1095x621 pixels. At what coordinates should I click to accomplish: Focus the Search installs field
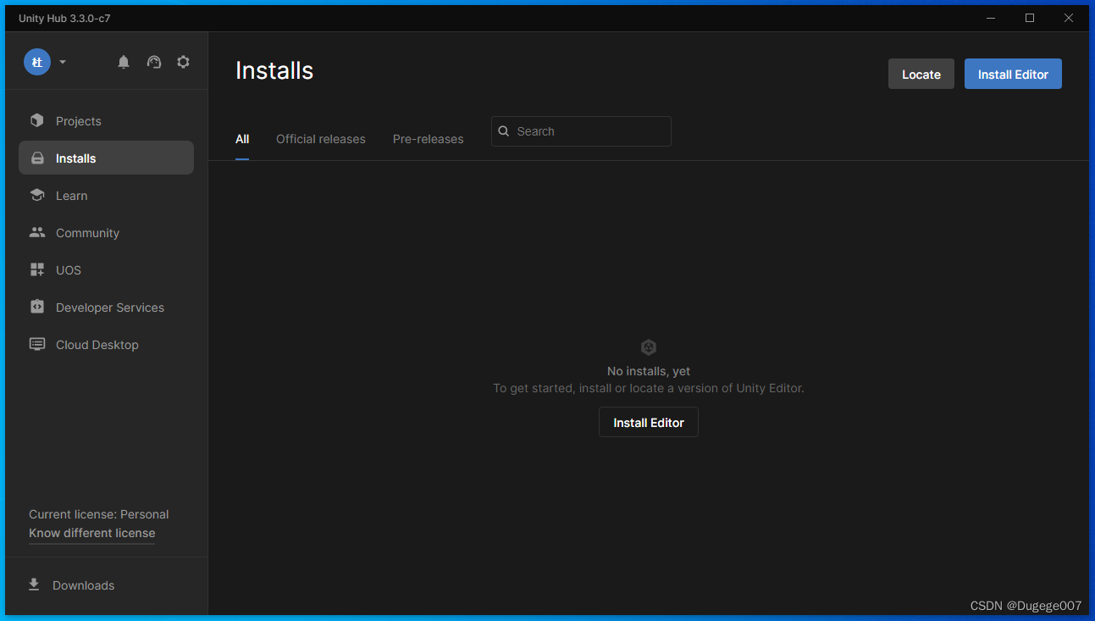point(581,131)
